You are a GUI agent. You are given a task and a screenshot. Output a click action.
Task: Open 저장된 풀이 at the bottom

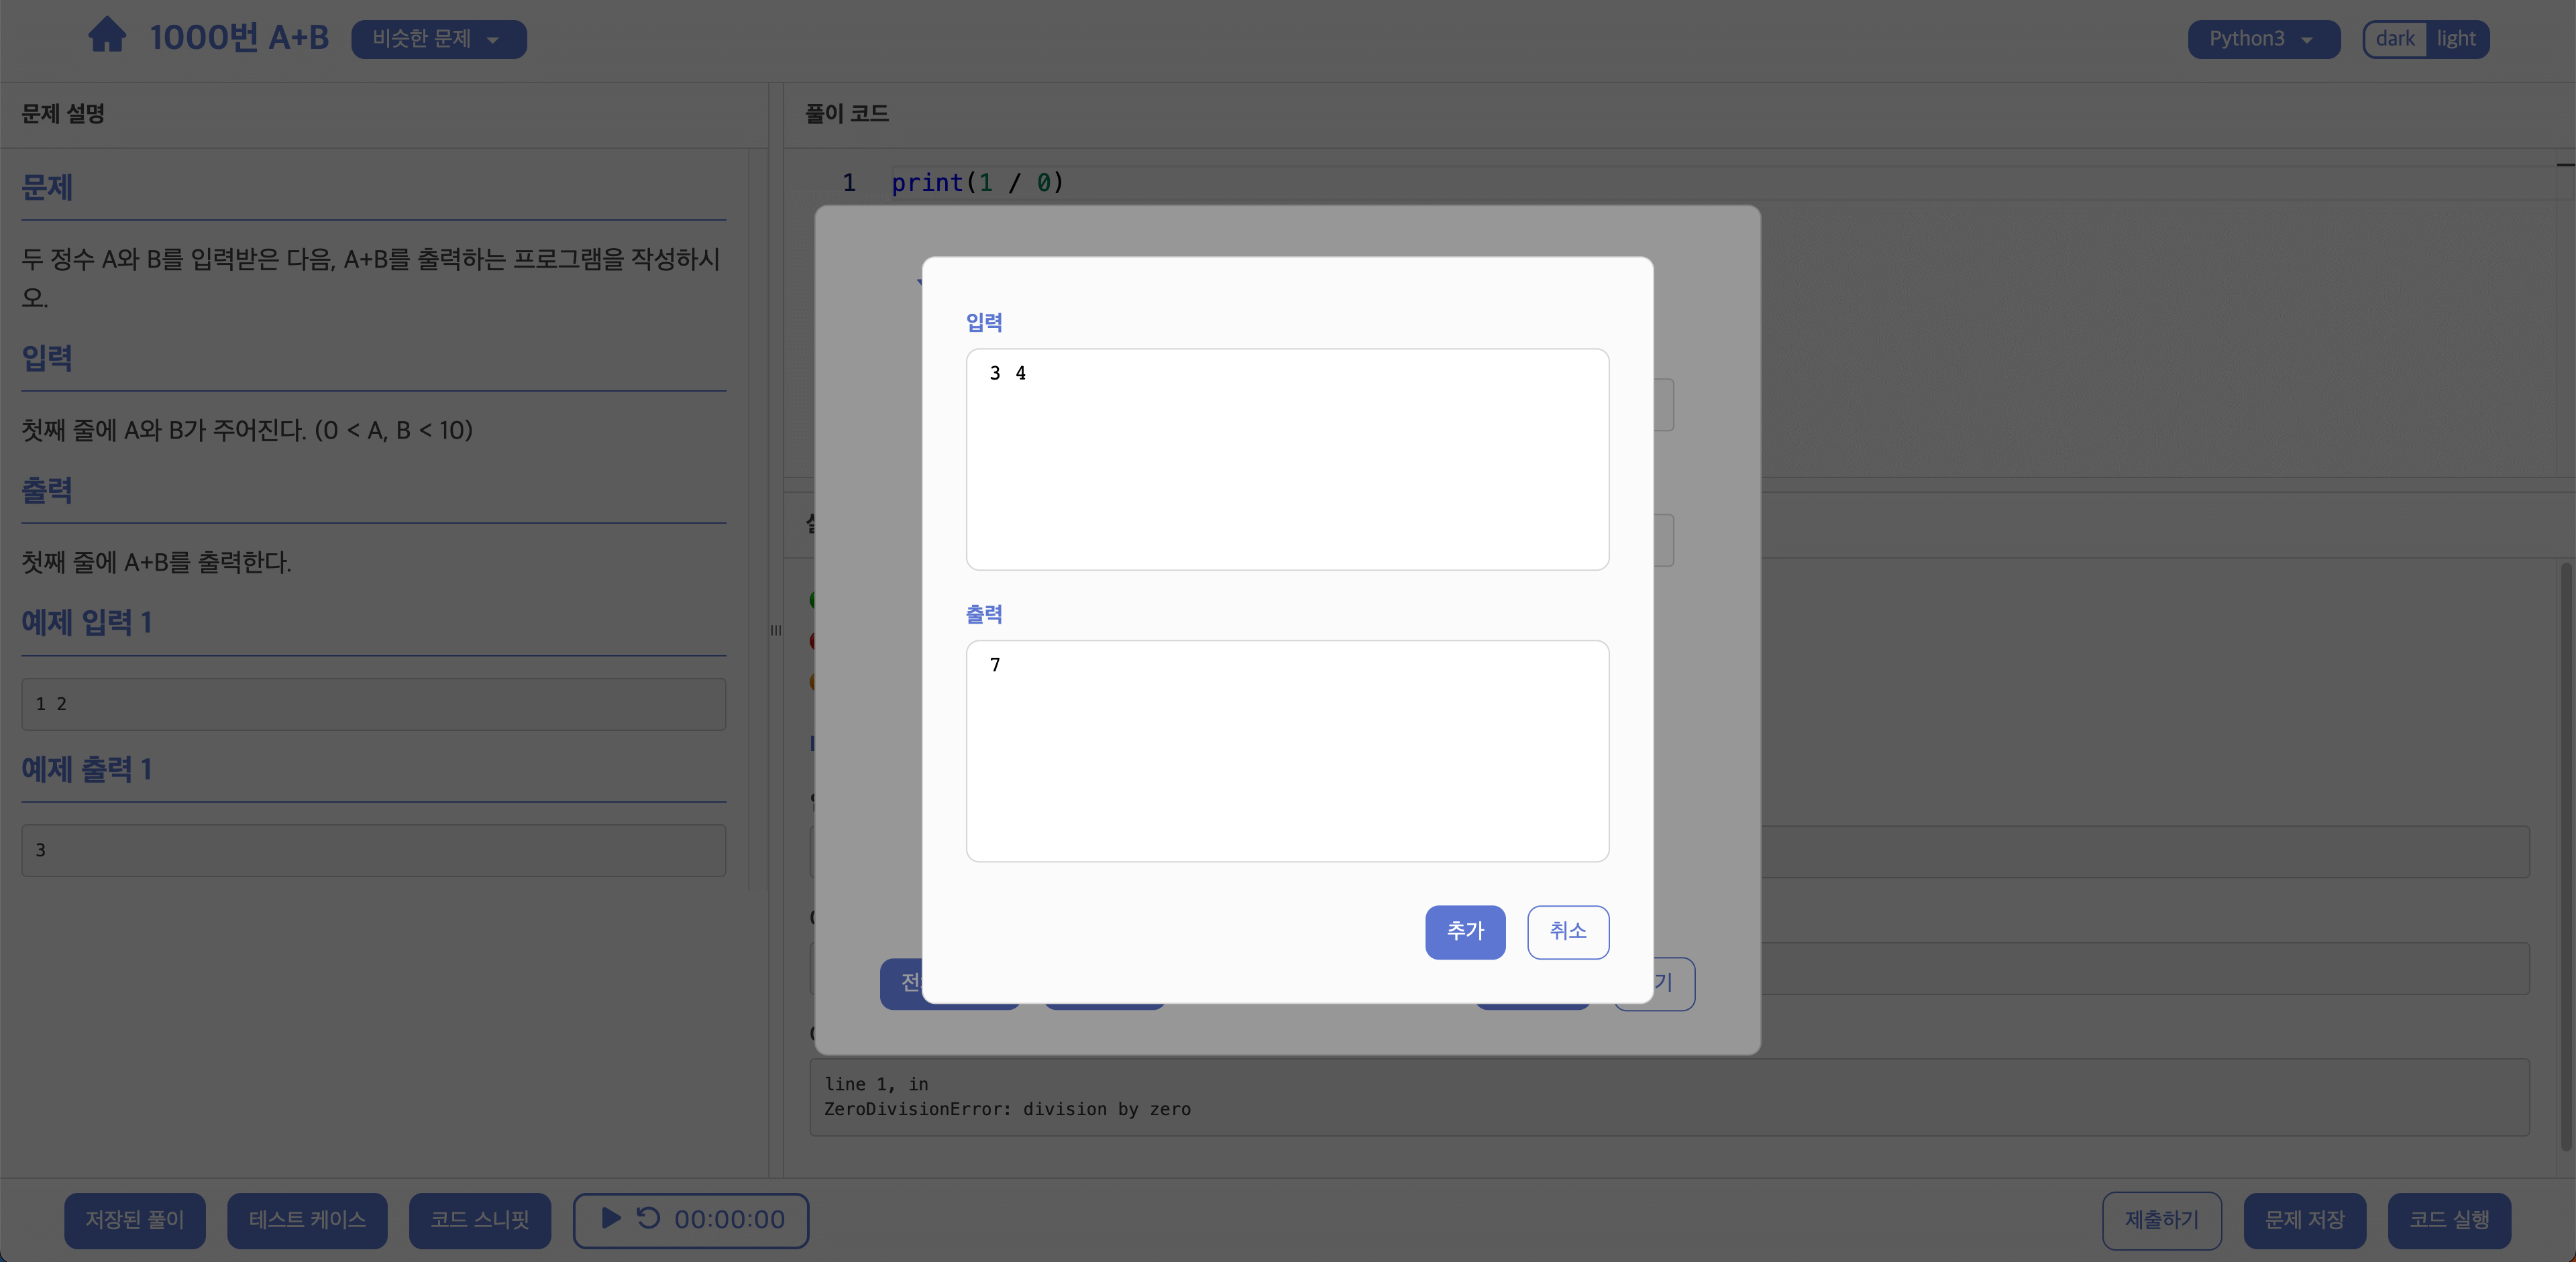[135, 1220]
